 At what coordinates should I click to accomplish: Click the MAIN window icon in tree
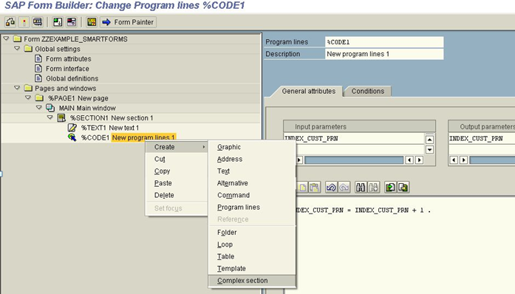coord(50,108)
